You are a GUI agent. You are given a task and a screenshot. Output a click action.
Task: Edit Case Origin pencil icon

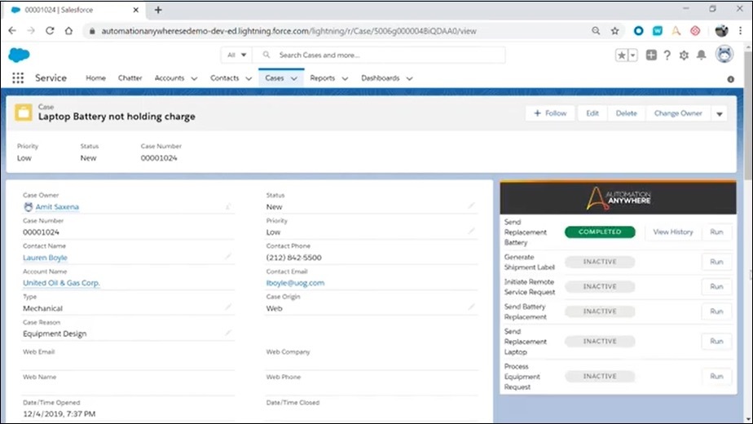[472, 307]
